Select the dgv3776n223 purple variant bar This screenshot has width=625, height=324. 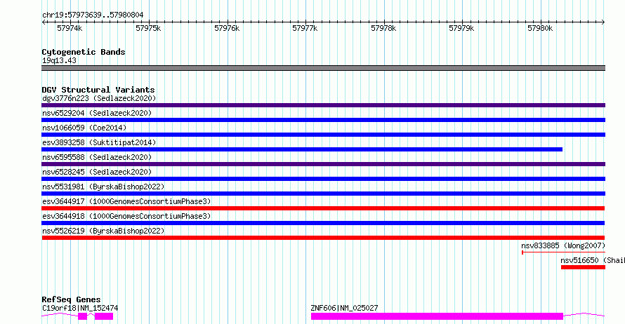point(323,105)
